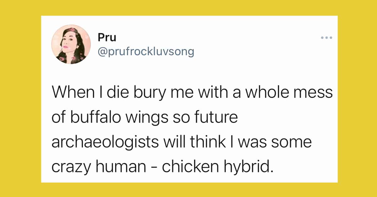This screenshot has width=377, height=197.
Task: Click the middle dot of the options icon
Action: (x=326, y=38)
